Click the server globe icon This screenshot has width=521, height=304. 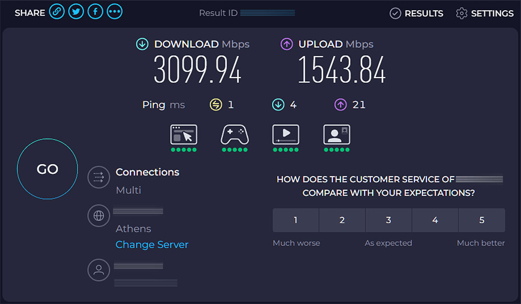(x=99, y=216)
